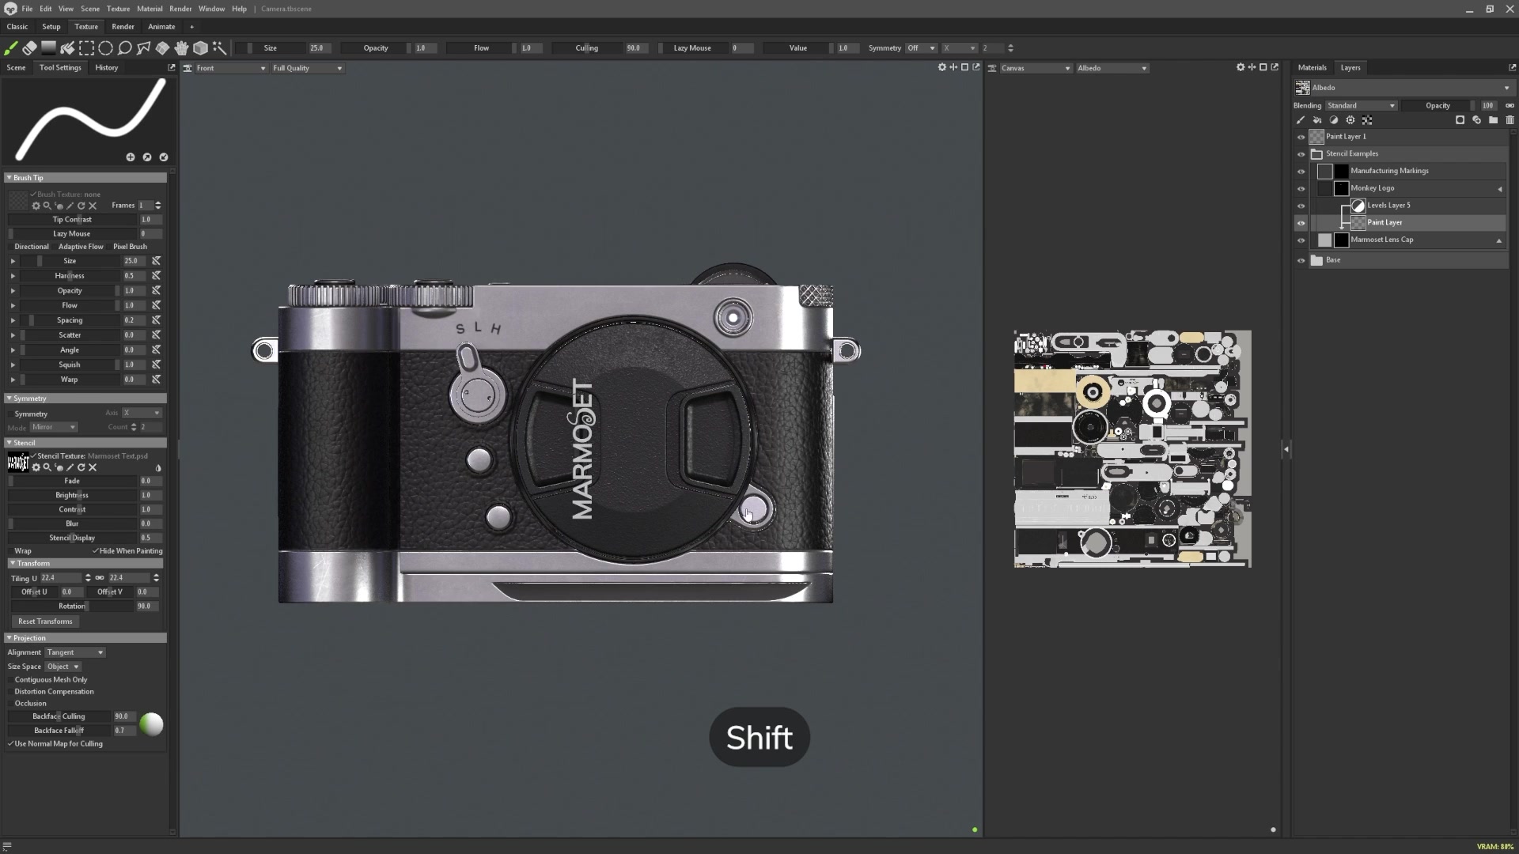Select the Gradient tool
Image resolution: width=1519 pixels, height=854 pixels.
tap(48, 48)
